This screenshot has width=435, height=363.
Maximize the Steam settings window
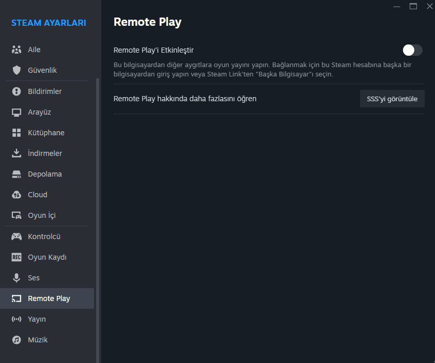point(413,6)
